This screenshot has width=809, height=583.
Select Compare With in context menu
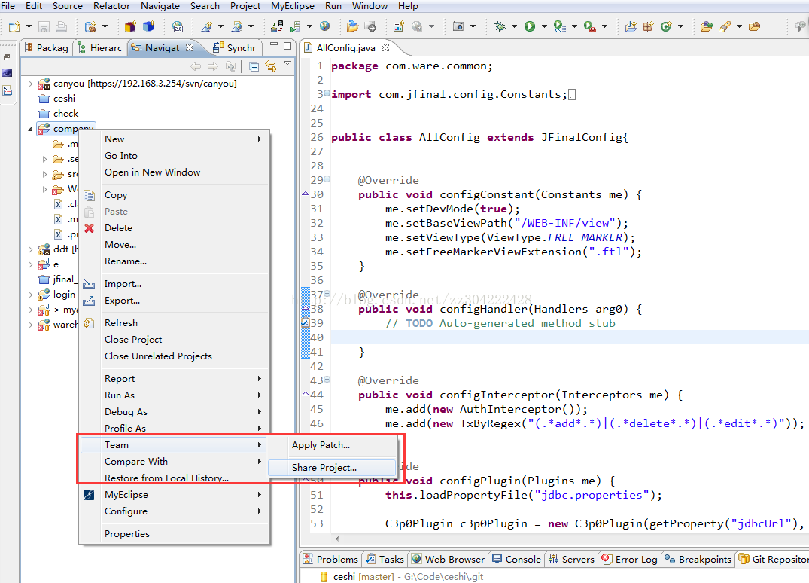pyautogui.click(x=175, y=462)
